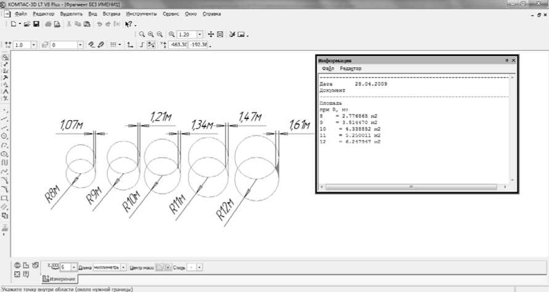Click the Zoom out magnifier icon
Screen dimensions: 549x292
[x=160, y=34]
